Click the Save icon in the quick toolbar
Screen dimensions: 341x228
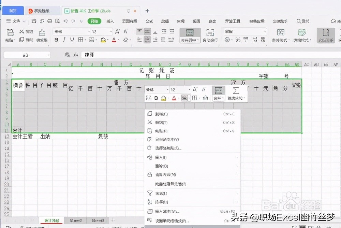[x=34, y=21]
